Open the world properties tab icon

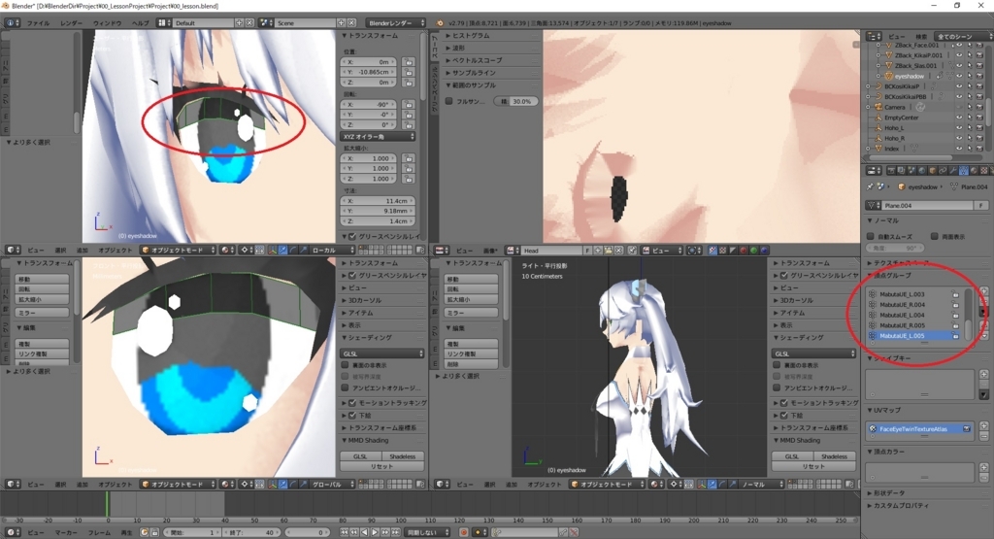(x=922, y=171)
